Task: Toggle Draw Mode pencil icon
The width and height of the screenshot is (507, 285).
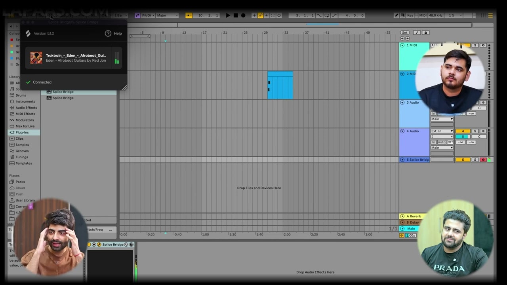Action: (x=396, y=15)
